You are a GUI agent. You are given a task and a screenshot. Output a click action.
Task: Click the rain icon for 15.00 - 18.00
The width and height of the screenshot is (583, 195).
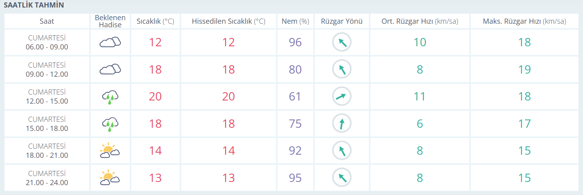(x=110, y=124)
